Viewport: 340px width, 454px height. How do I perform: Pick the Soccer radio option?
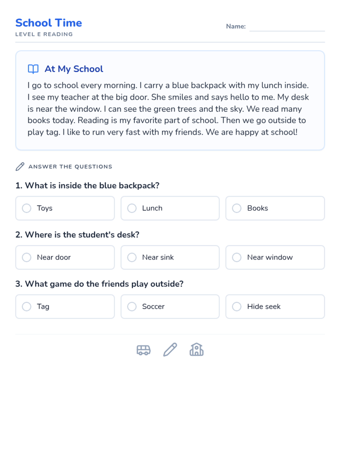coord(132,306)
